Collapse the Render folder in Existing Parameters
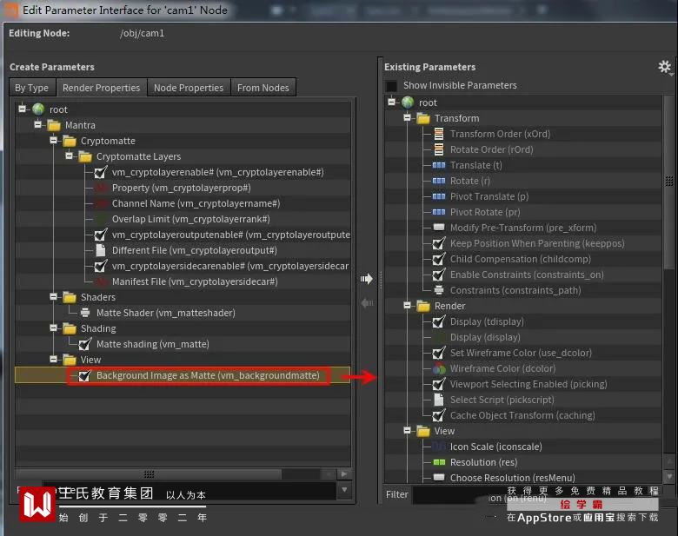Image resolution: width=678 pixels, height=536 pixels. (x=407, y=305)
